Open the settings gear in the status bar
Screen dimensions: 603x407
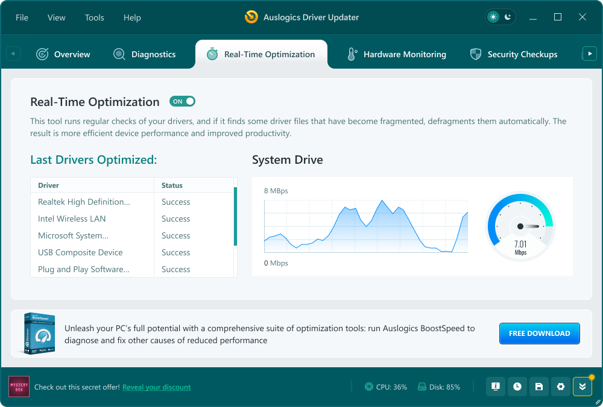point(561,387)
